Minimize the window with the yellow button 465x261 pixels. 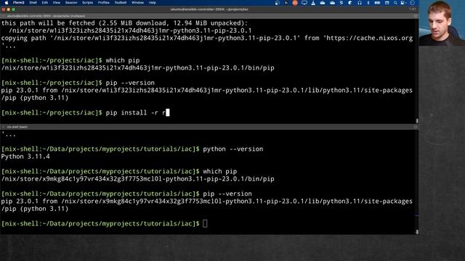[9, 9]
